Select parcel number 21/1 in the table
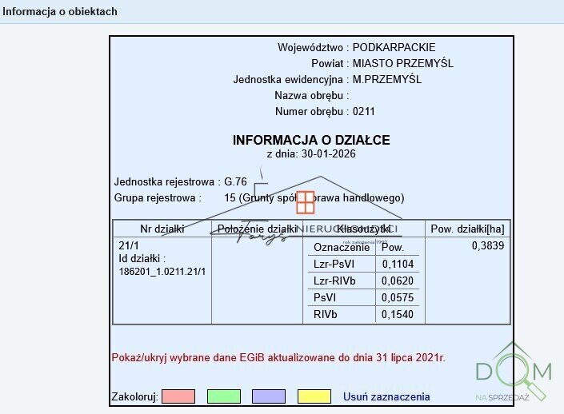The height and width of the screenshot is (414, 564). click(x=129, y=246)
